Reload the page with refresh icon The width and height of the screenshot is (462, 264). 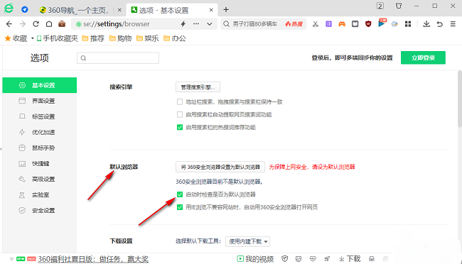(36, 24)
